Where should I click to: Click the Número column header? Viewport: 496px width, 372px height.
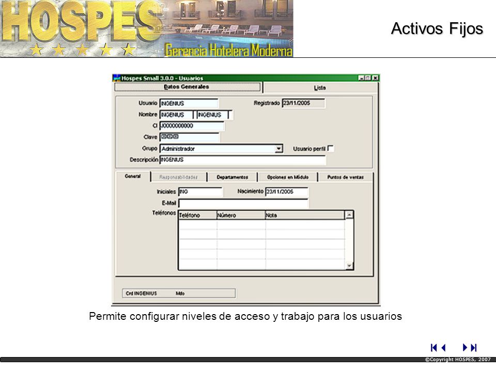[241, 215]
